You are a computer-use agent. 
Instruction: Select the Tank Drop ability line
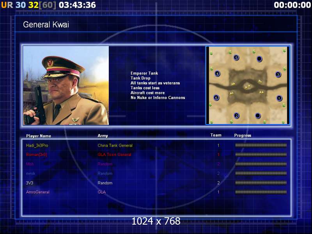coord(140,78)
